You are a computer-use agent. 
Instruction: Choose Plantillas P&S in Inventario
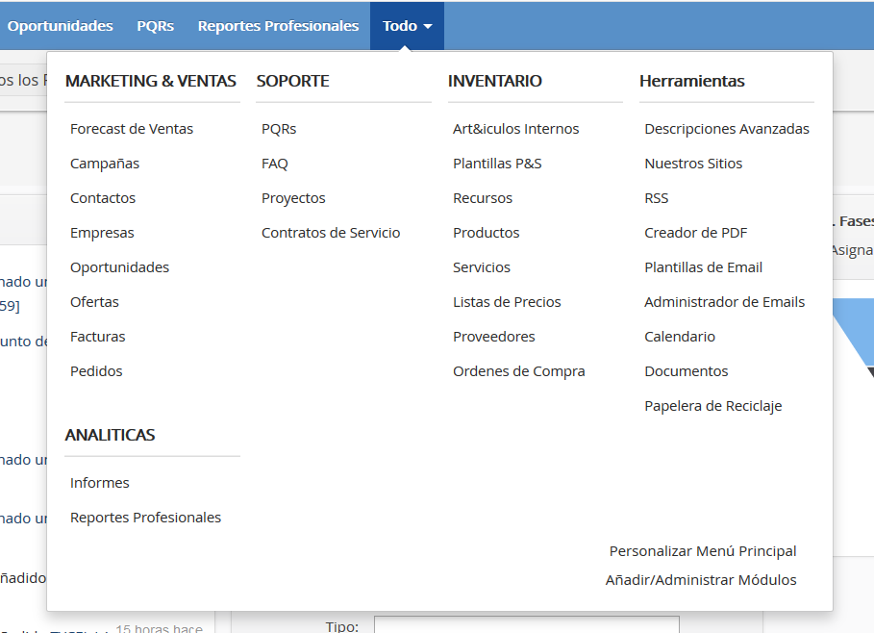pyautogui.click(x=497, y=164)
